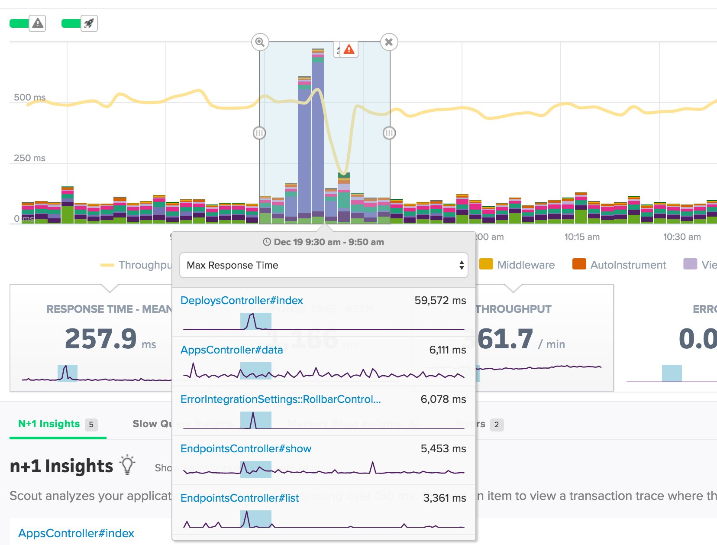
Task: Toggle the Middleware legend color swatch
Action: coord(486,264)
